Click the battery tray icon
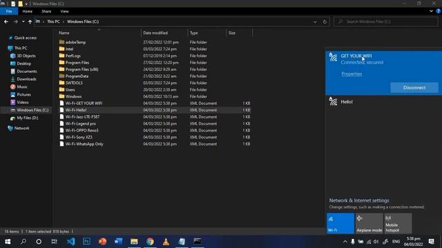The height and width of the screenshot is (248, 442). pos(361,242)
